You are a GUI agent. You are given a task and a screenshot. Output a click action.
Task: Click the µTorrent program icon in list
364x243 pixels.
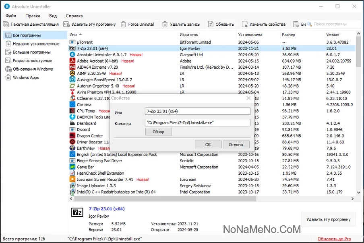coord(72,42)
